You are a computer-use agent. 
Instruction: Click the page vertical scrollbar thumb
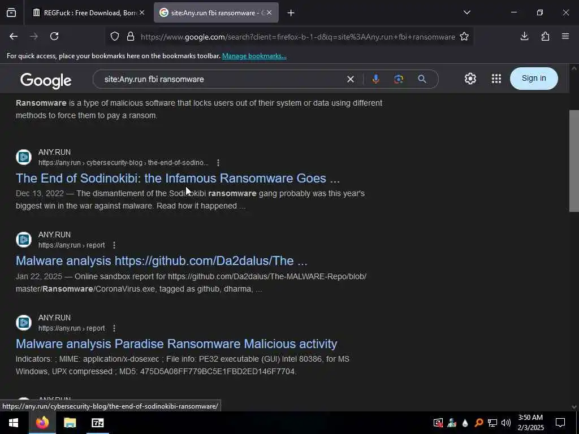click(x=574, y=161)
